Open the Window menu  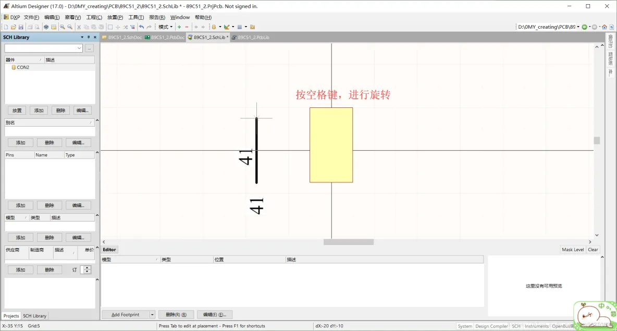180,17
